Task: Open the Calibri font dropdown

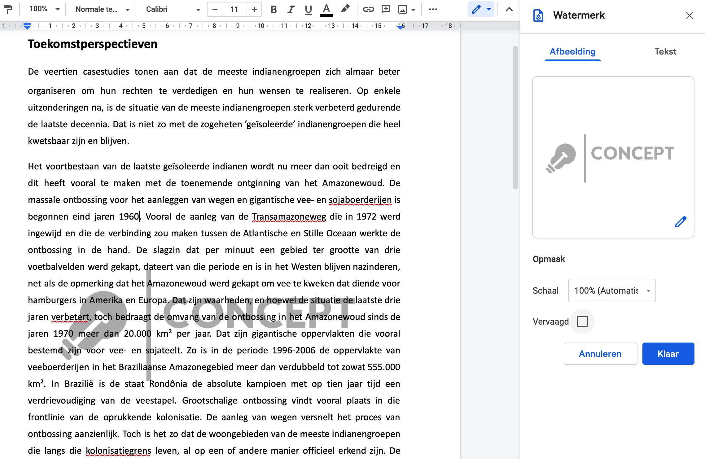Action: click(x=173, y=9)
